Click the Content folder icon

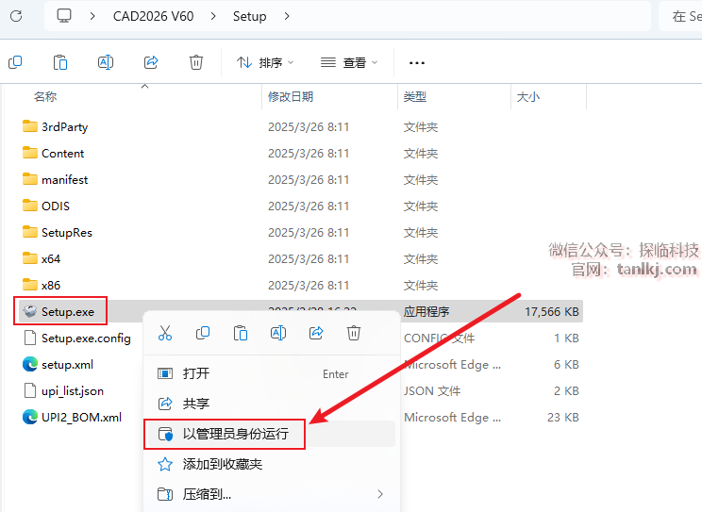30,153
